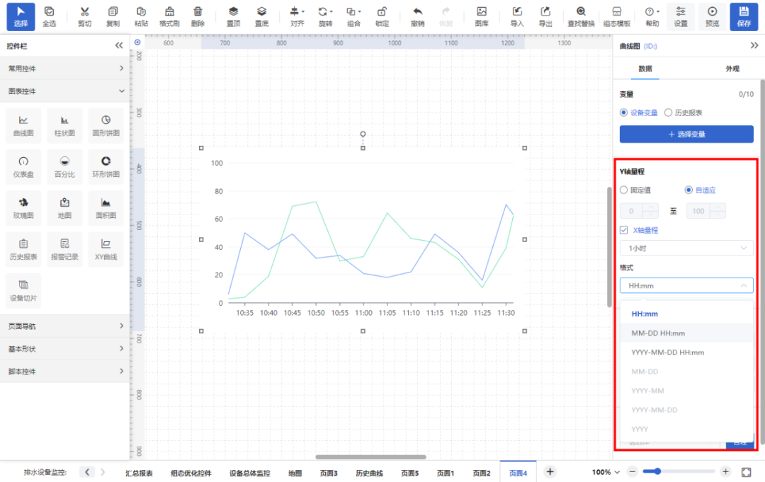Click the 选择变量 button
Image resolution: width=765 pixels, height=482 pixels.
tap(686, 134)
